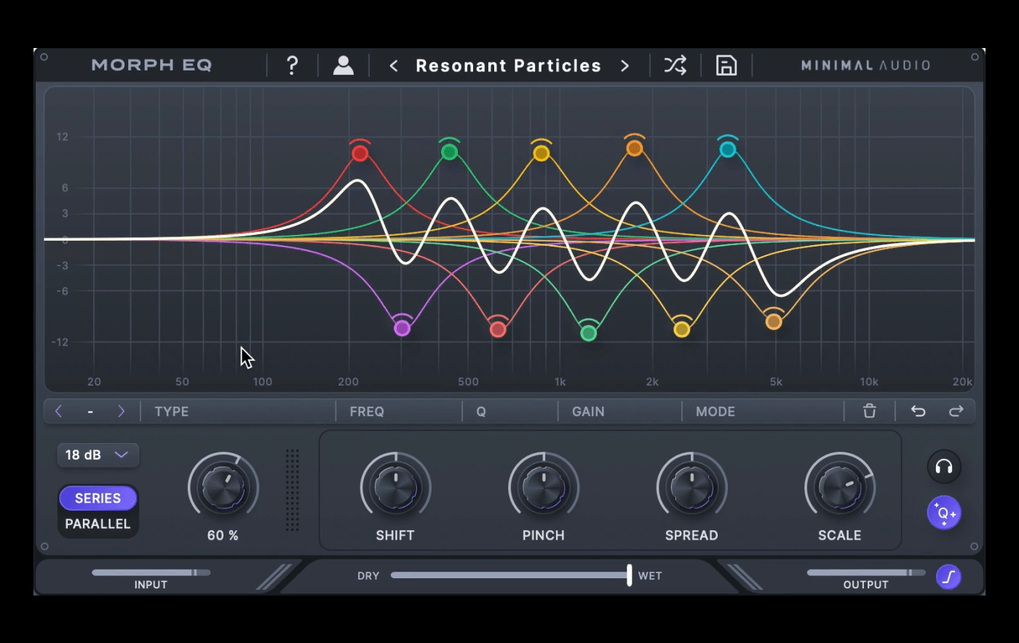Go to next preset with right chevron
The image size is (1019, 643).
pyautogui.click(x=625, y=66)
